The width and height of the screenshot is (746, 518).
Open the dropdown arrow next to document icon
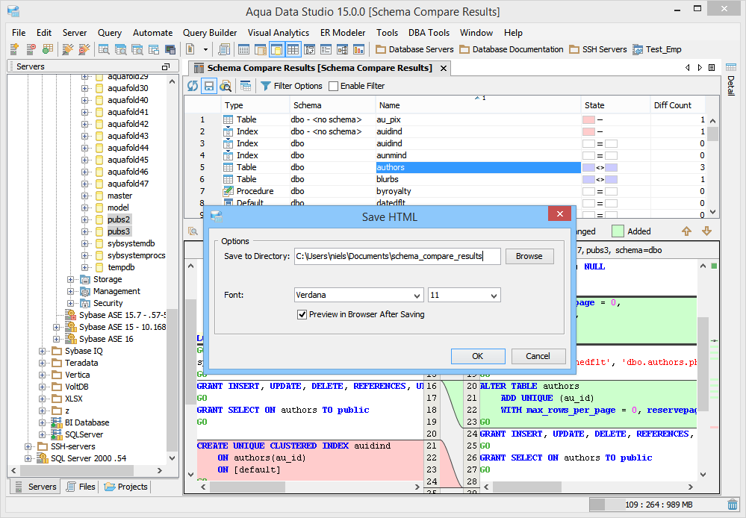point(205,49)
